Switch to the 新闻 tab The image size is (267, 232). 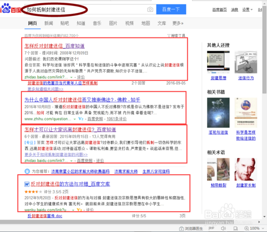point(49,23)
